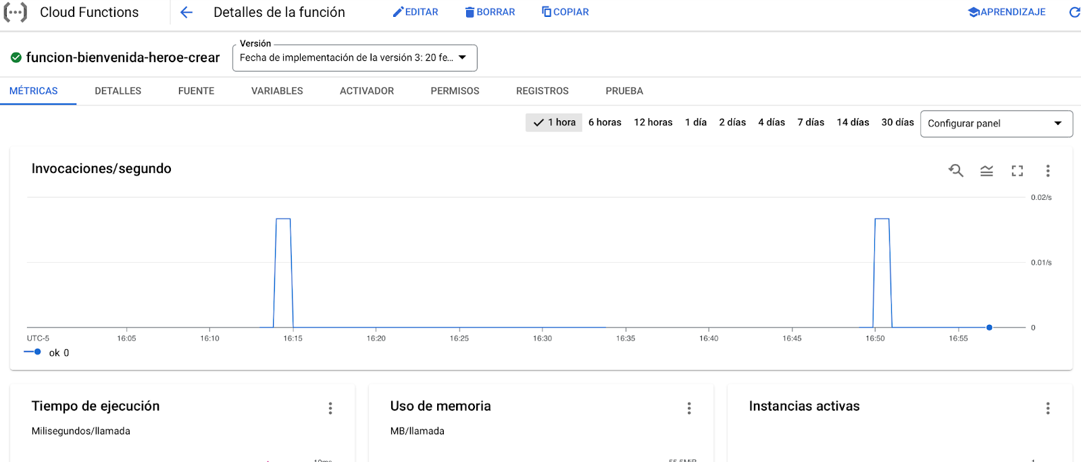Reset zoom on Invocaciones chart
This screenshot has height=462, width=1081.
pyautogui.click(x=955, y=171)
